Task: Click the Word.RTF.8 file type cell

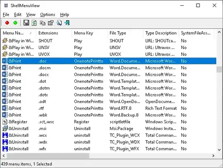Action: pos(120,108)
